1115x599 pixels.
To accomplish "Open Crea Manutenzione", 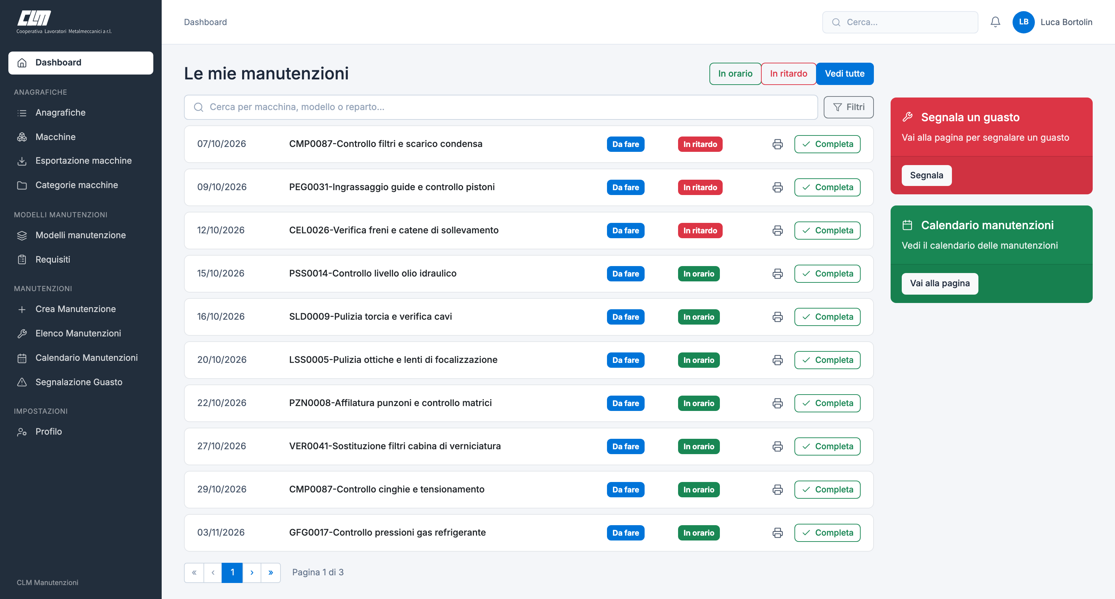I will click(80, 309).
